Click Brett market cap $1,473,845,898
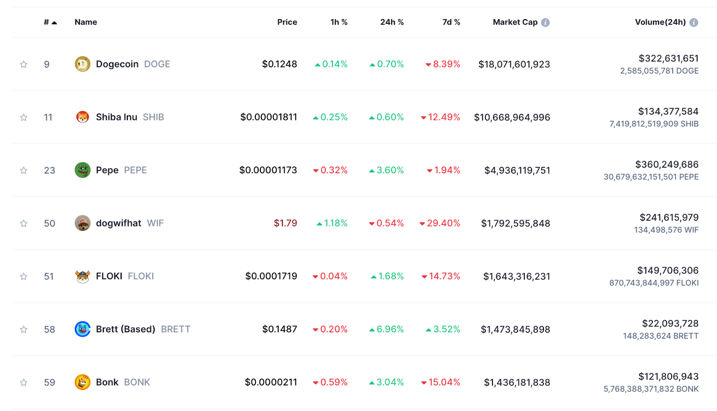 [515, 330]
